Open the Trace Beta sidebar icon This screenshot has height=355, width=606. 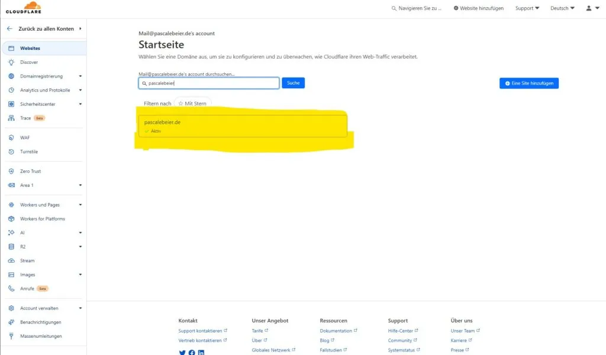click(x=12, y=118)
